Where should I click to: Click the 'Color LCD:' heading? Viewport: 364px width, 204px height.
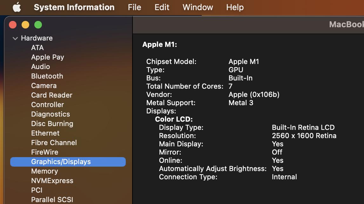click(x=174, y=119)
